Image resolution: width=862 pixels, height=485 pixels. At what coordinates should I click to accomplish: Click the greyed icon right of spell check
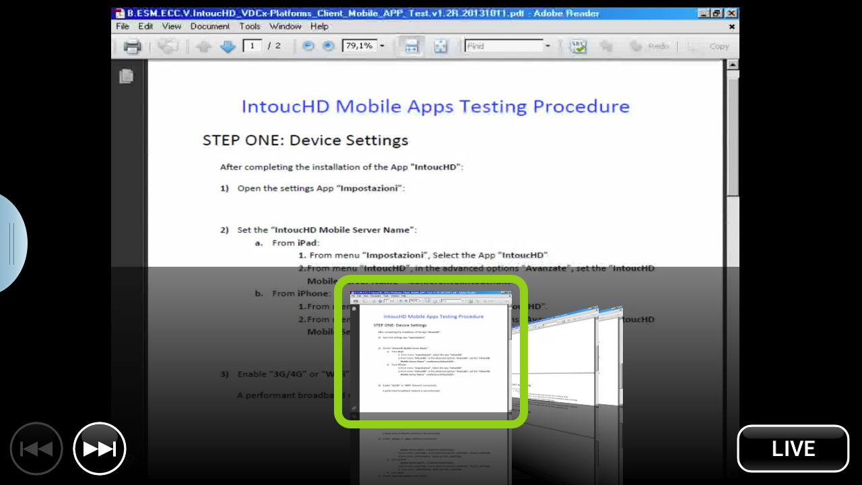point(605,46)
